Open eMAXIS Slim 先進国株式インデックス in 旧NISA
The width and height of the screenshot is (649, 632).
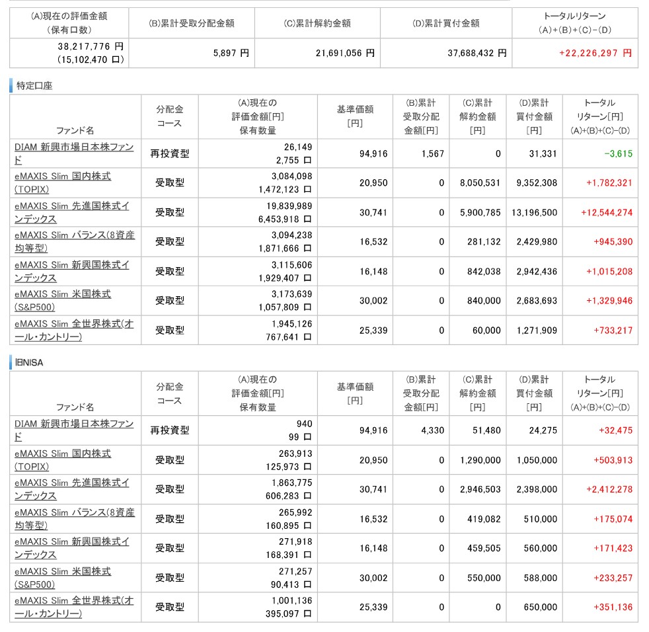click(72, 489)
